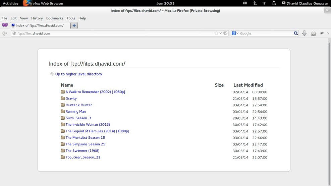Open the Wi-Fi network indicator
This screenshot has width=331, height=186.
point(264,3)
